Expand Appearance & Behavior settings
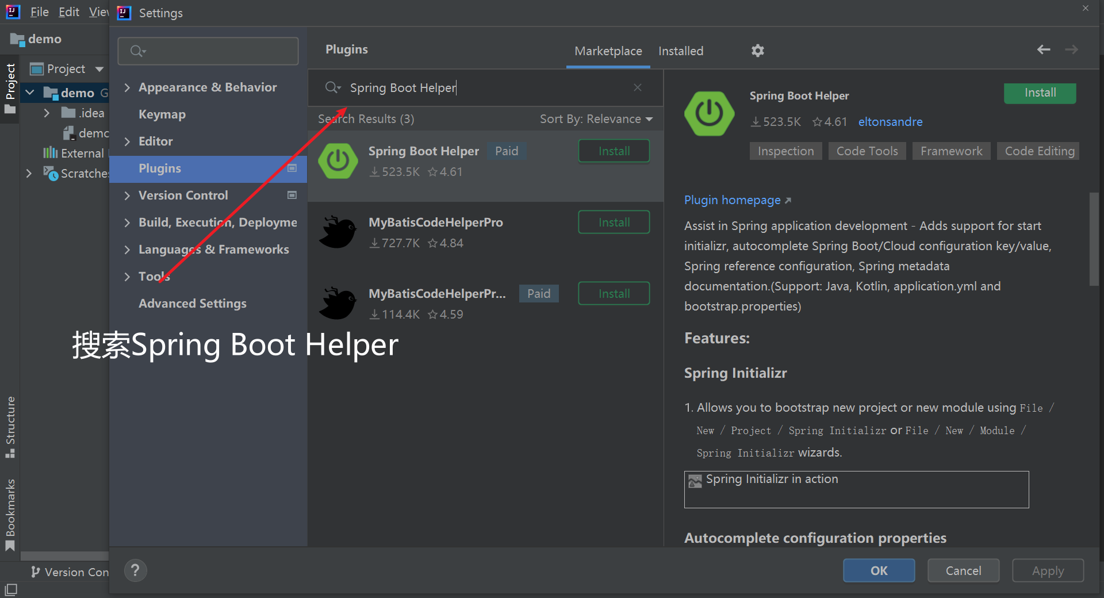The image size is (1104, 598). click(x=127, y=87)
